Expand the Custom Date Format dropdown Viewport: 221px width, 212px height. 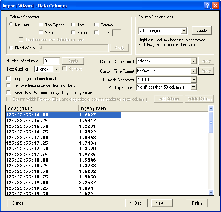coord(194,61)
